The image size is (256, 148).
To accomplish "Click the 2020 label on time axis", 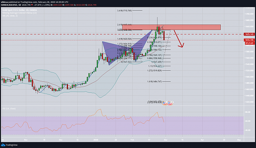I will [96, 140].
